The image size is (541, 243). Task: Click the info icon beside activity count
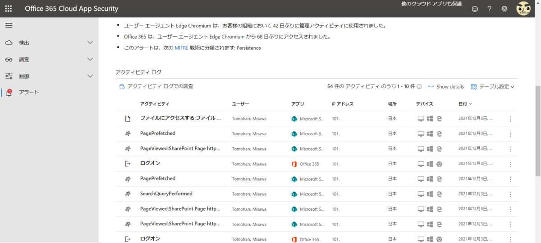point(419,87)
